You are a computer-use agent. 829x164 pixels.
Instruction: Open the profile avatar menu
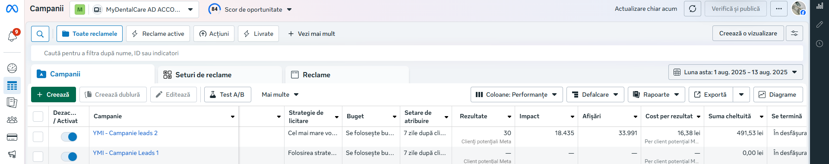point(799,8)
